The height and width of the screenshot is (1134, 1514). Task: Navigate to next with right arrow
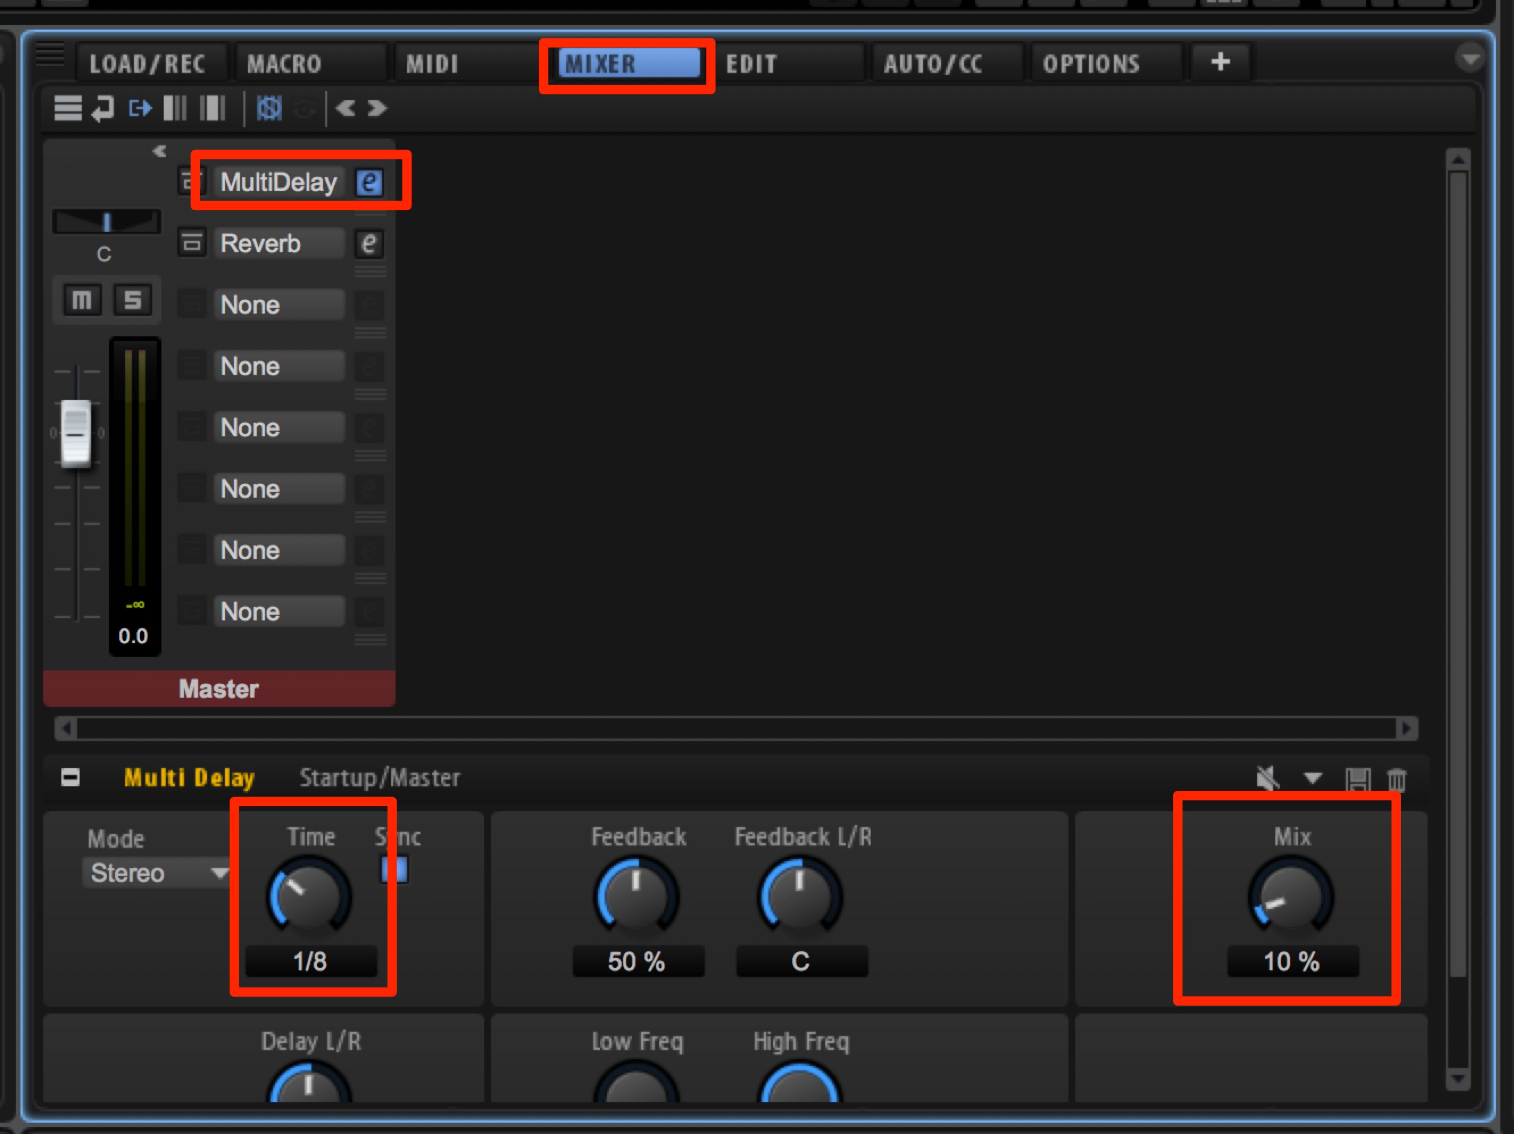377,108
